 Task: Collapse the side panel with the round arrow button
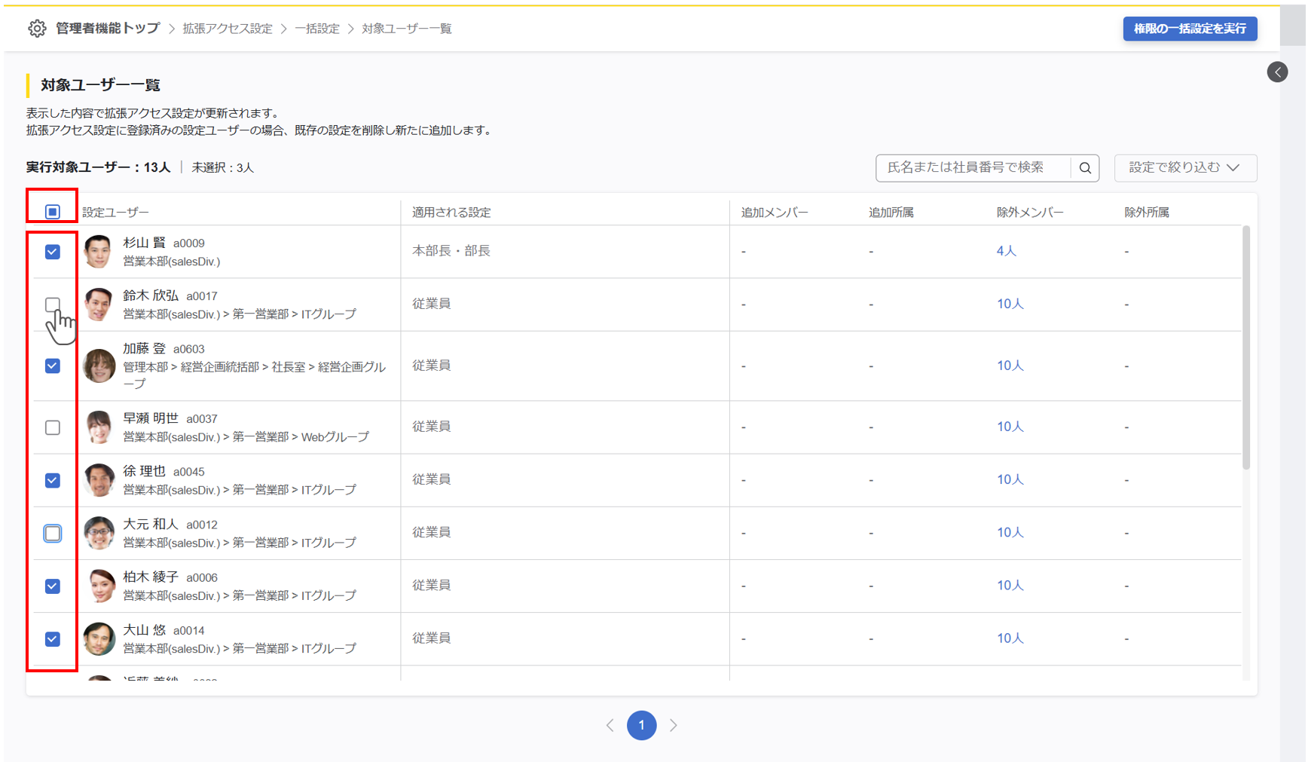(x=1277, y=72)
